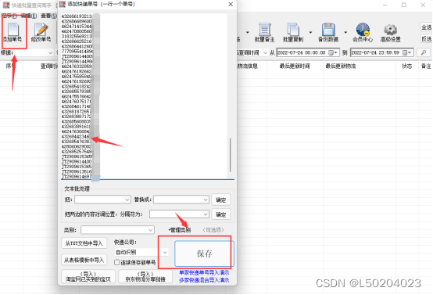This screenshot has width=433, height=295.
Task: Open the first menu in the main window menu bar
Action: pos(9,16)
